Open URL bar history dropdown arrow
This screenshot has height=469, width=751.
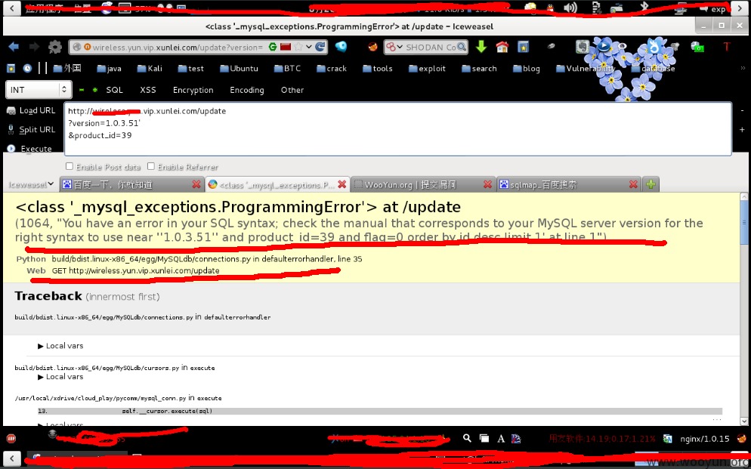[309, 46]
